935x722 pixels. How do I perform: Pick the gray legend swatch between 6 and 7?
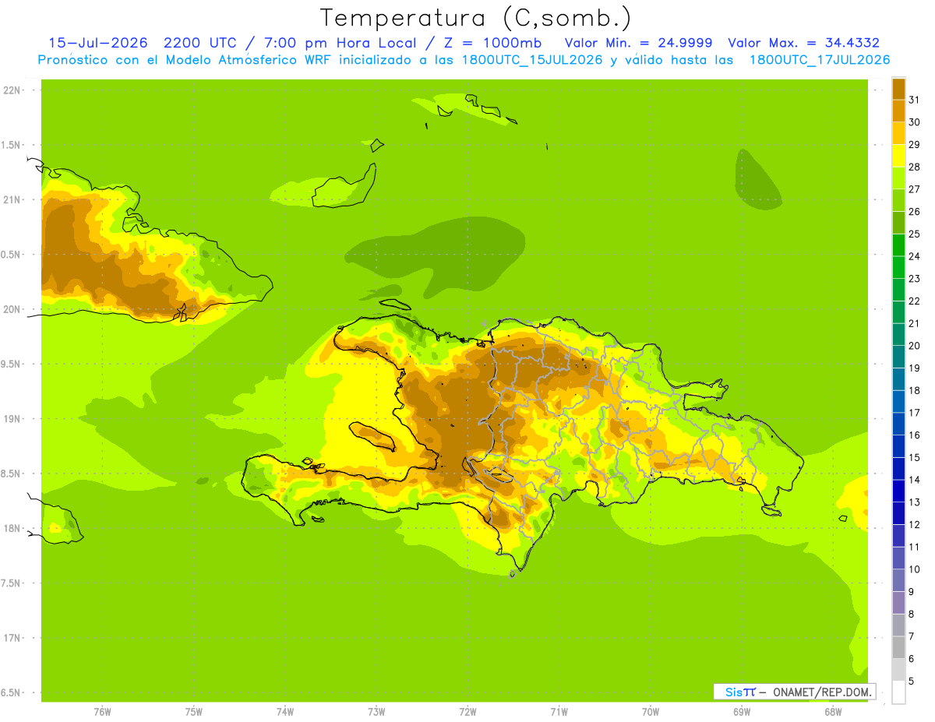pyautogui.click(x=898, y=647)
